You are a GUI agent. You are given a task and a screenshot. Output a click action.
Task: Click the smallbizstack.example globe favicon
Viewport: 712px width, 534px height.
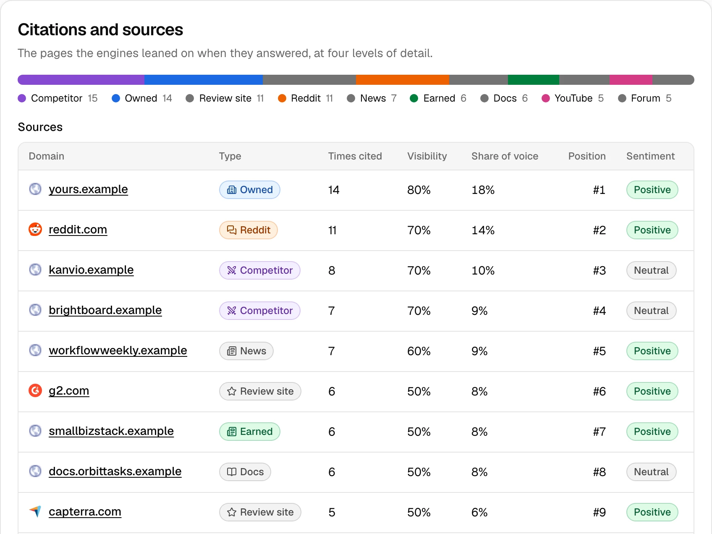(x=35, y=431)
